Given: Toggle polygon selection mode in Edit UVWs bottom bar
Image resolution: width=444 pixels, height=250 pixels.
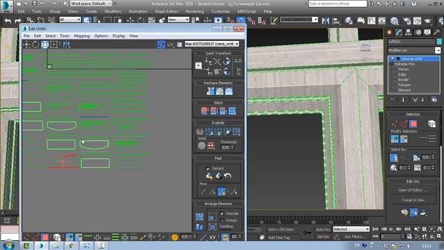Looking at the screenshot, I should coord(44,237).
